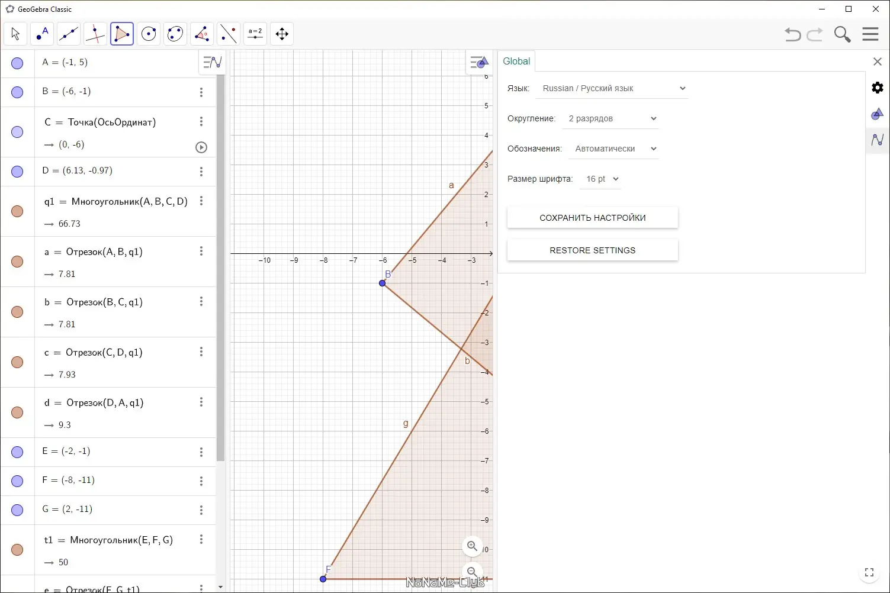This screenshot has width=890, height=593.
Task: Toggle visibility of point F
Action: [17, 481]
